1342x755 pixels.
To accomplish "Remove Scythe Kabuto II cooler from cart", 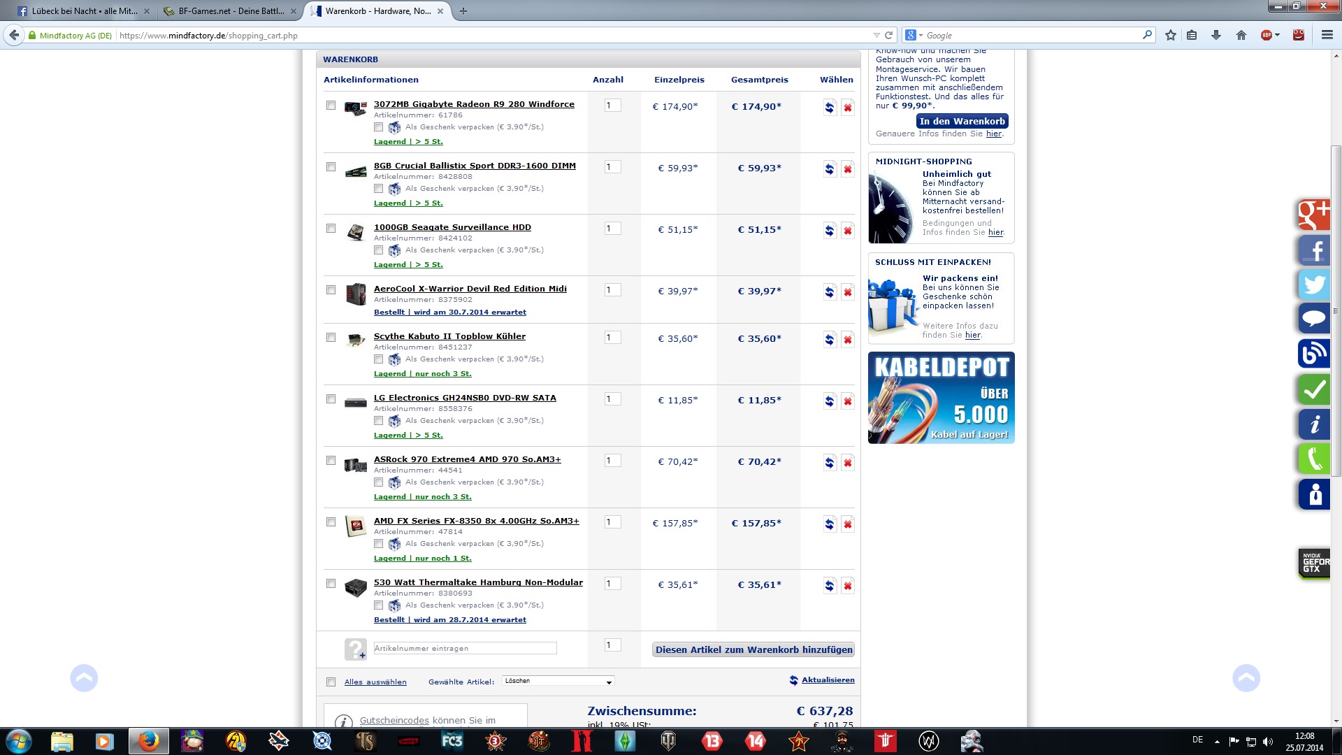I will (x=847, y=340).
